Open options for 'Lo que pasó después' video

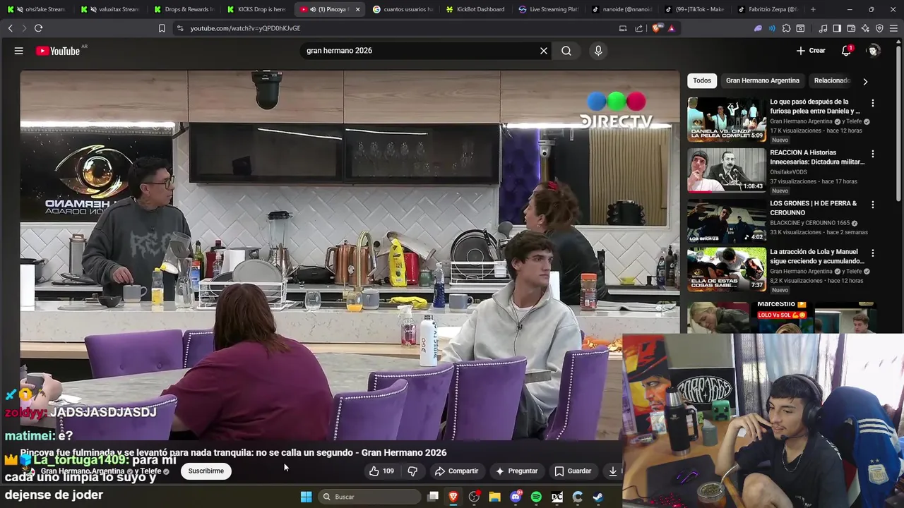coord(872,103)
